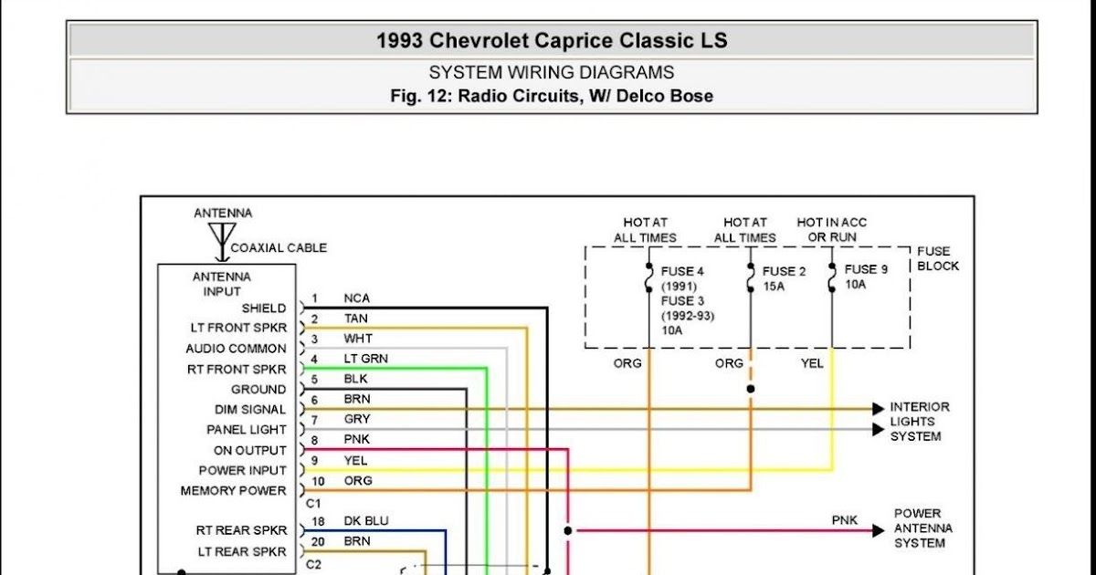Click pin number 18 on connector C2

pyautogui.click(x=318, y=521)
